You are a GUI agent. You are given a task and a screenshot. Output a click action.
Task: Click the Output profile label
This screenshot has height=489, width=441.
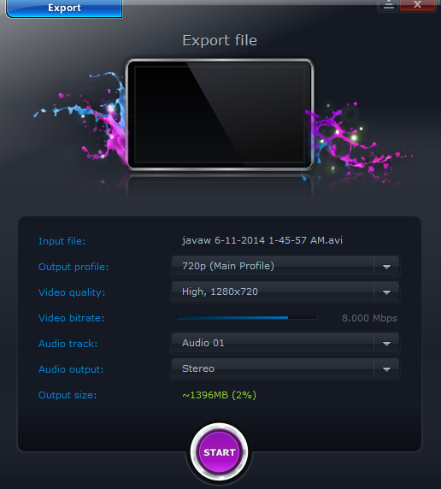point(73,267)
